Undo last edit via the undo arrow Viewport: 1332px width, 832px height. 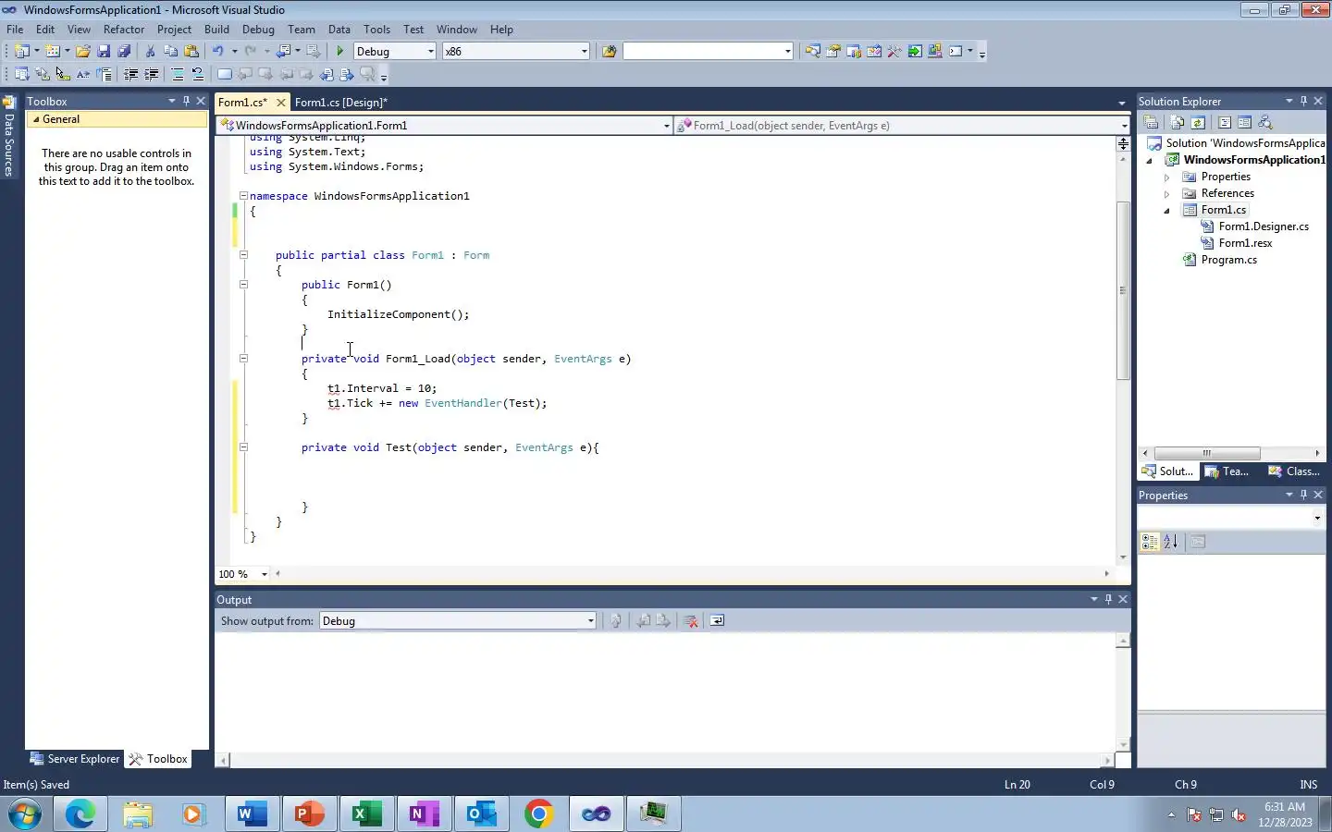tap(218, 52)
